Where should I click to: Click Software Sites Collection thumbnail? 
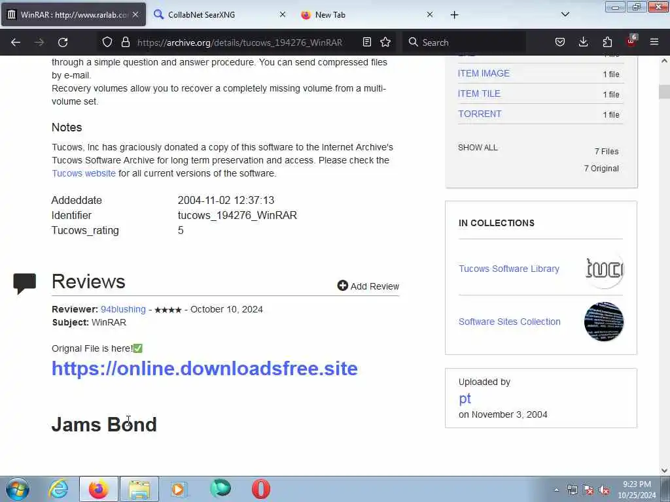coord(604,322)
